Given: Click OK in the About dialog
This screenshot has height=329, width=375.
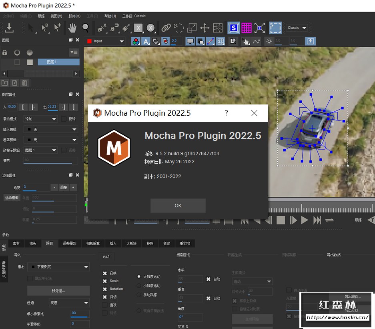Looking at the screenshot, I should 178,205.
